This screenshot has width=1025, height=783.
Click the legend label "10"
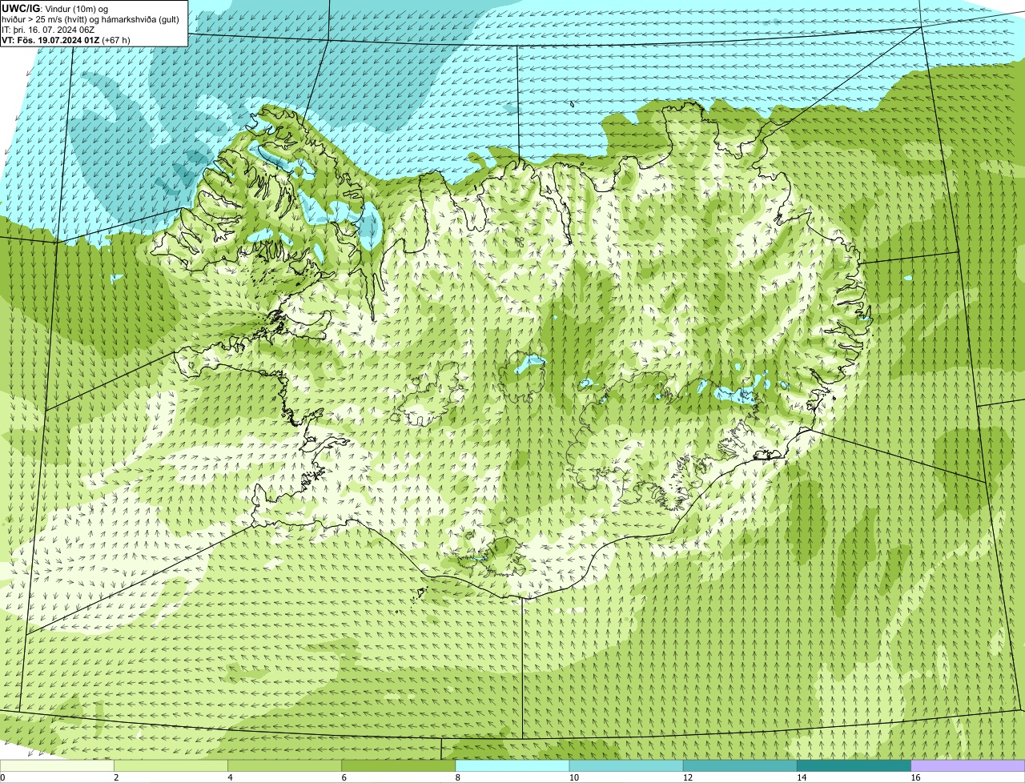pyautogui.click(x=573, y=777)
